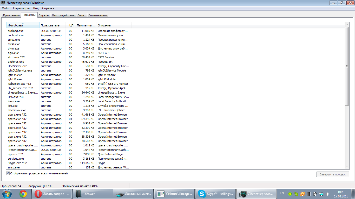The width and height of the screenshot is (355, 199).
Task: Click the process list scrollbar down arrow
Action: tap(347, 167)
